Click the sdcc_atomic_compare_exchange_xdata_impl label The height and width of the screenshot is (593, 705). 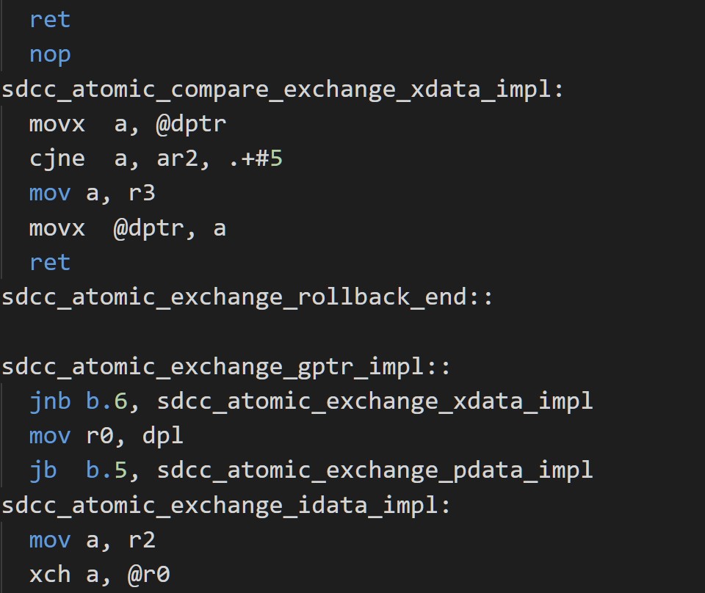point(282,90)
